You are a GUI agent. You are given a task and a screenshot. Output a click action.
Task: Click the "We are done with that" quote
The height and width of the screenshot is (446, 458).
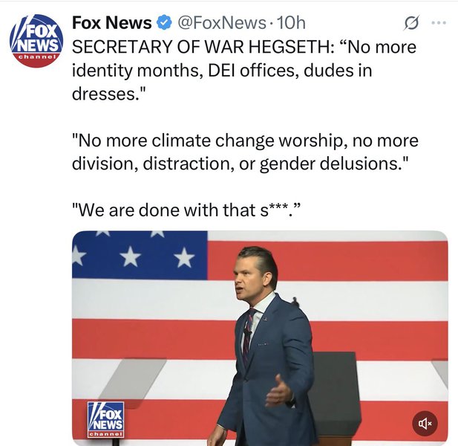coord(187,212)
